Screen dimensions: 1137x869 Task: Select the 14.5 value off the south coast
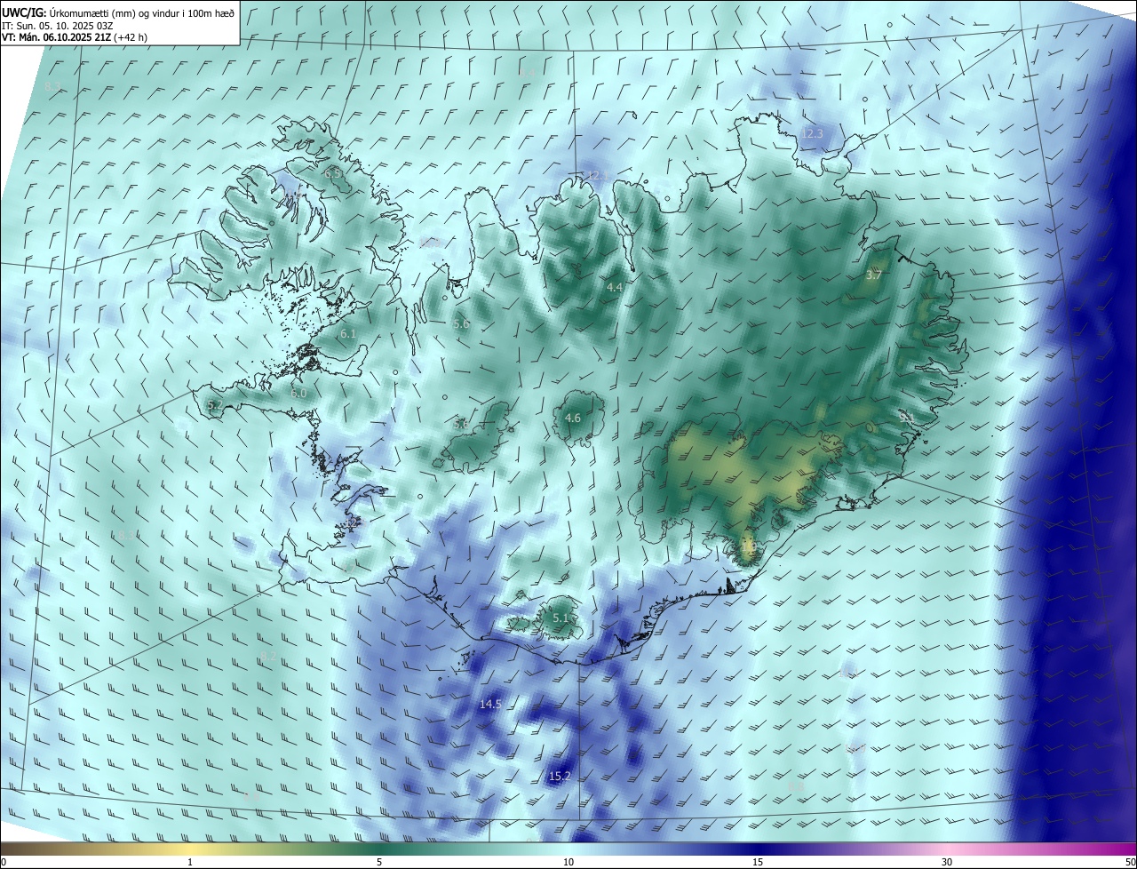tap(490, 704)
